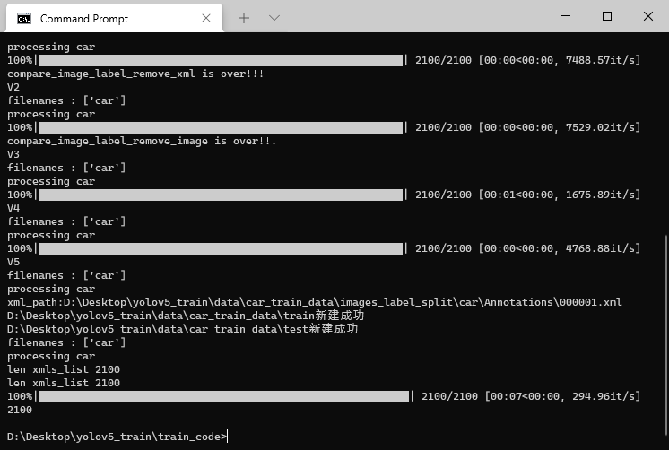Viewport: 669px width, 450px height.
Task: Click the line with 'train新建成功'
Action: point(186,316)
